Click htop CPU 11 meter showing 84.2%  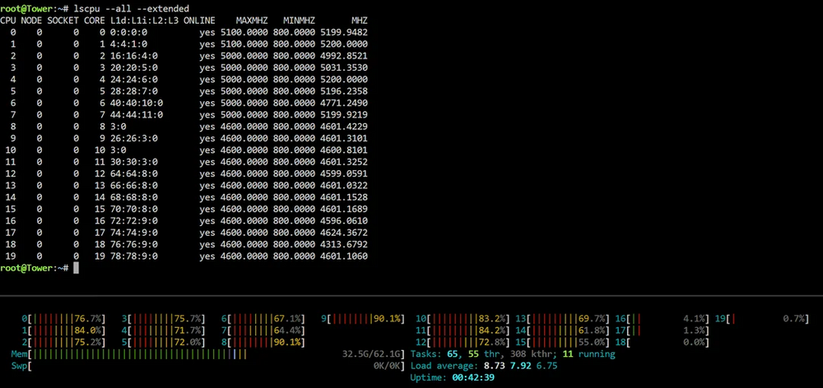[463, 330]
